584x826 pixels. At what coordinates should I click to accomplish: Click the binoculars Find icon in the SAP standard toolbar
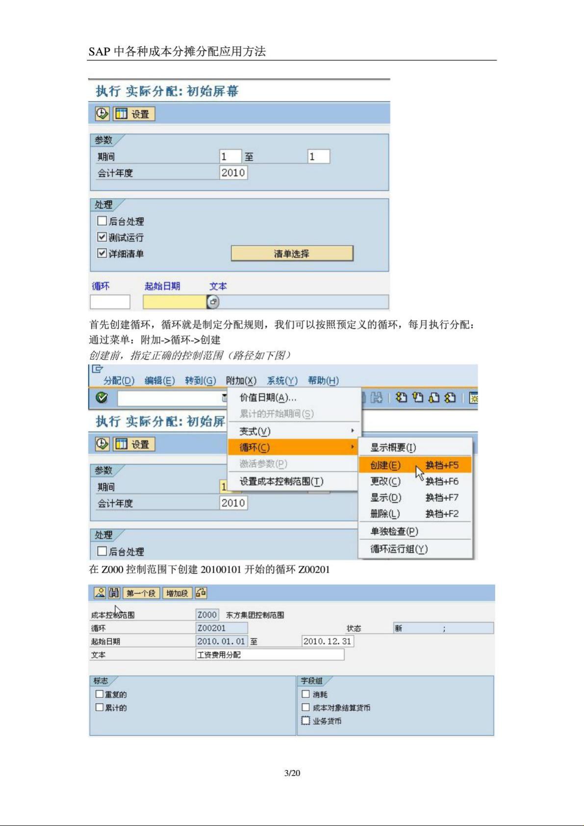377,398
